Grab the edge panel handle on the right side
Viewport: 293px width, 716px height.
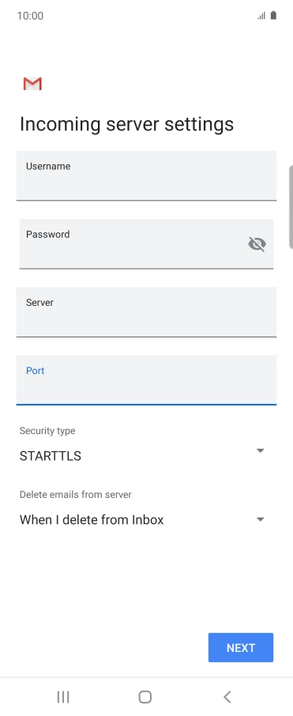pyautogui.click(x=291, y=207)
